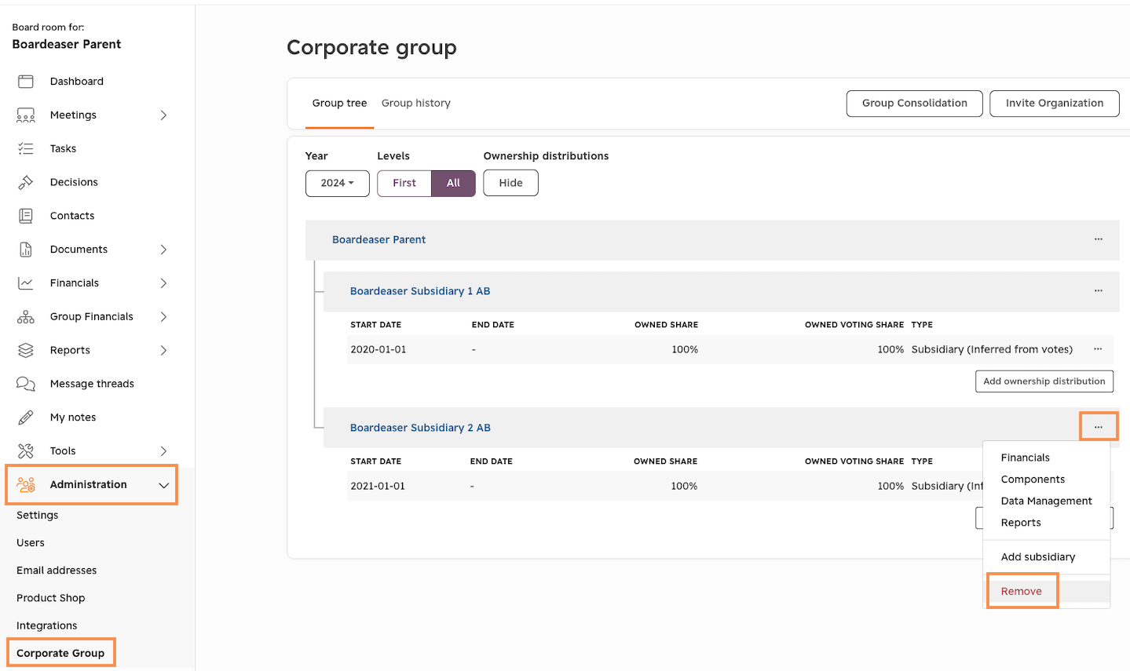Open the Contacts page

(72, 216)
